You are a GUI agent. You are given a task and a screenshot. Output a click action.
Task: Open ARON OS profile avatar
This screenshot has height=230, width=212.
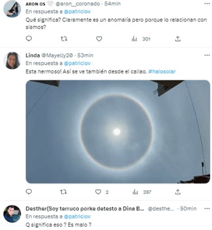tap(12, 9)
